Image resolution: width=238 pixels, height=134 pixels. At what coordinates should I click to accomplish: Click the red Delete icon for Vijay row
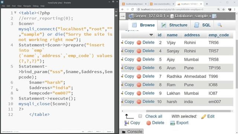pyautogui.click(x=139, y=42)
